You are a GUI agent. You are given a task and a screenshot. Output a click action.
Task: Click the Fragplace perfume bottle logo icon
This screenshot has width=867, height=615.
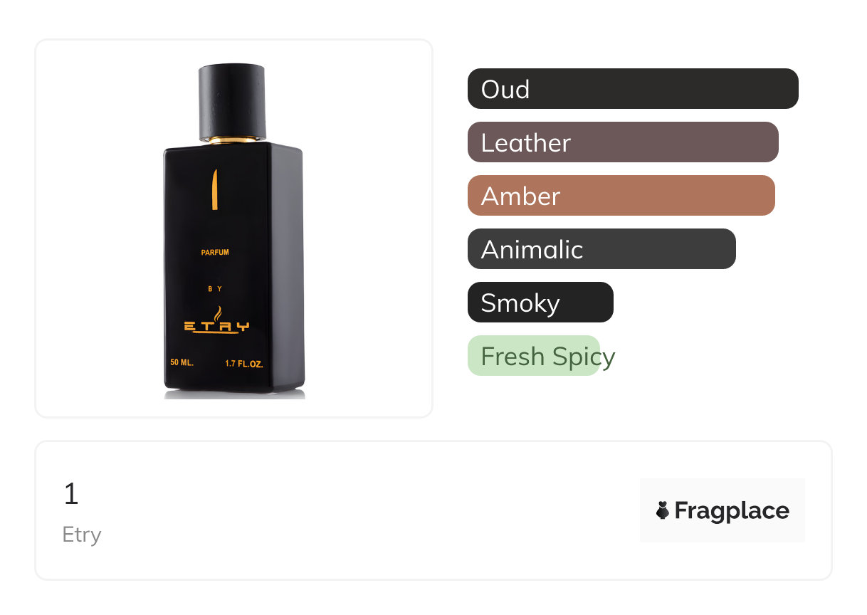[663, 510]
